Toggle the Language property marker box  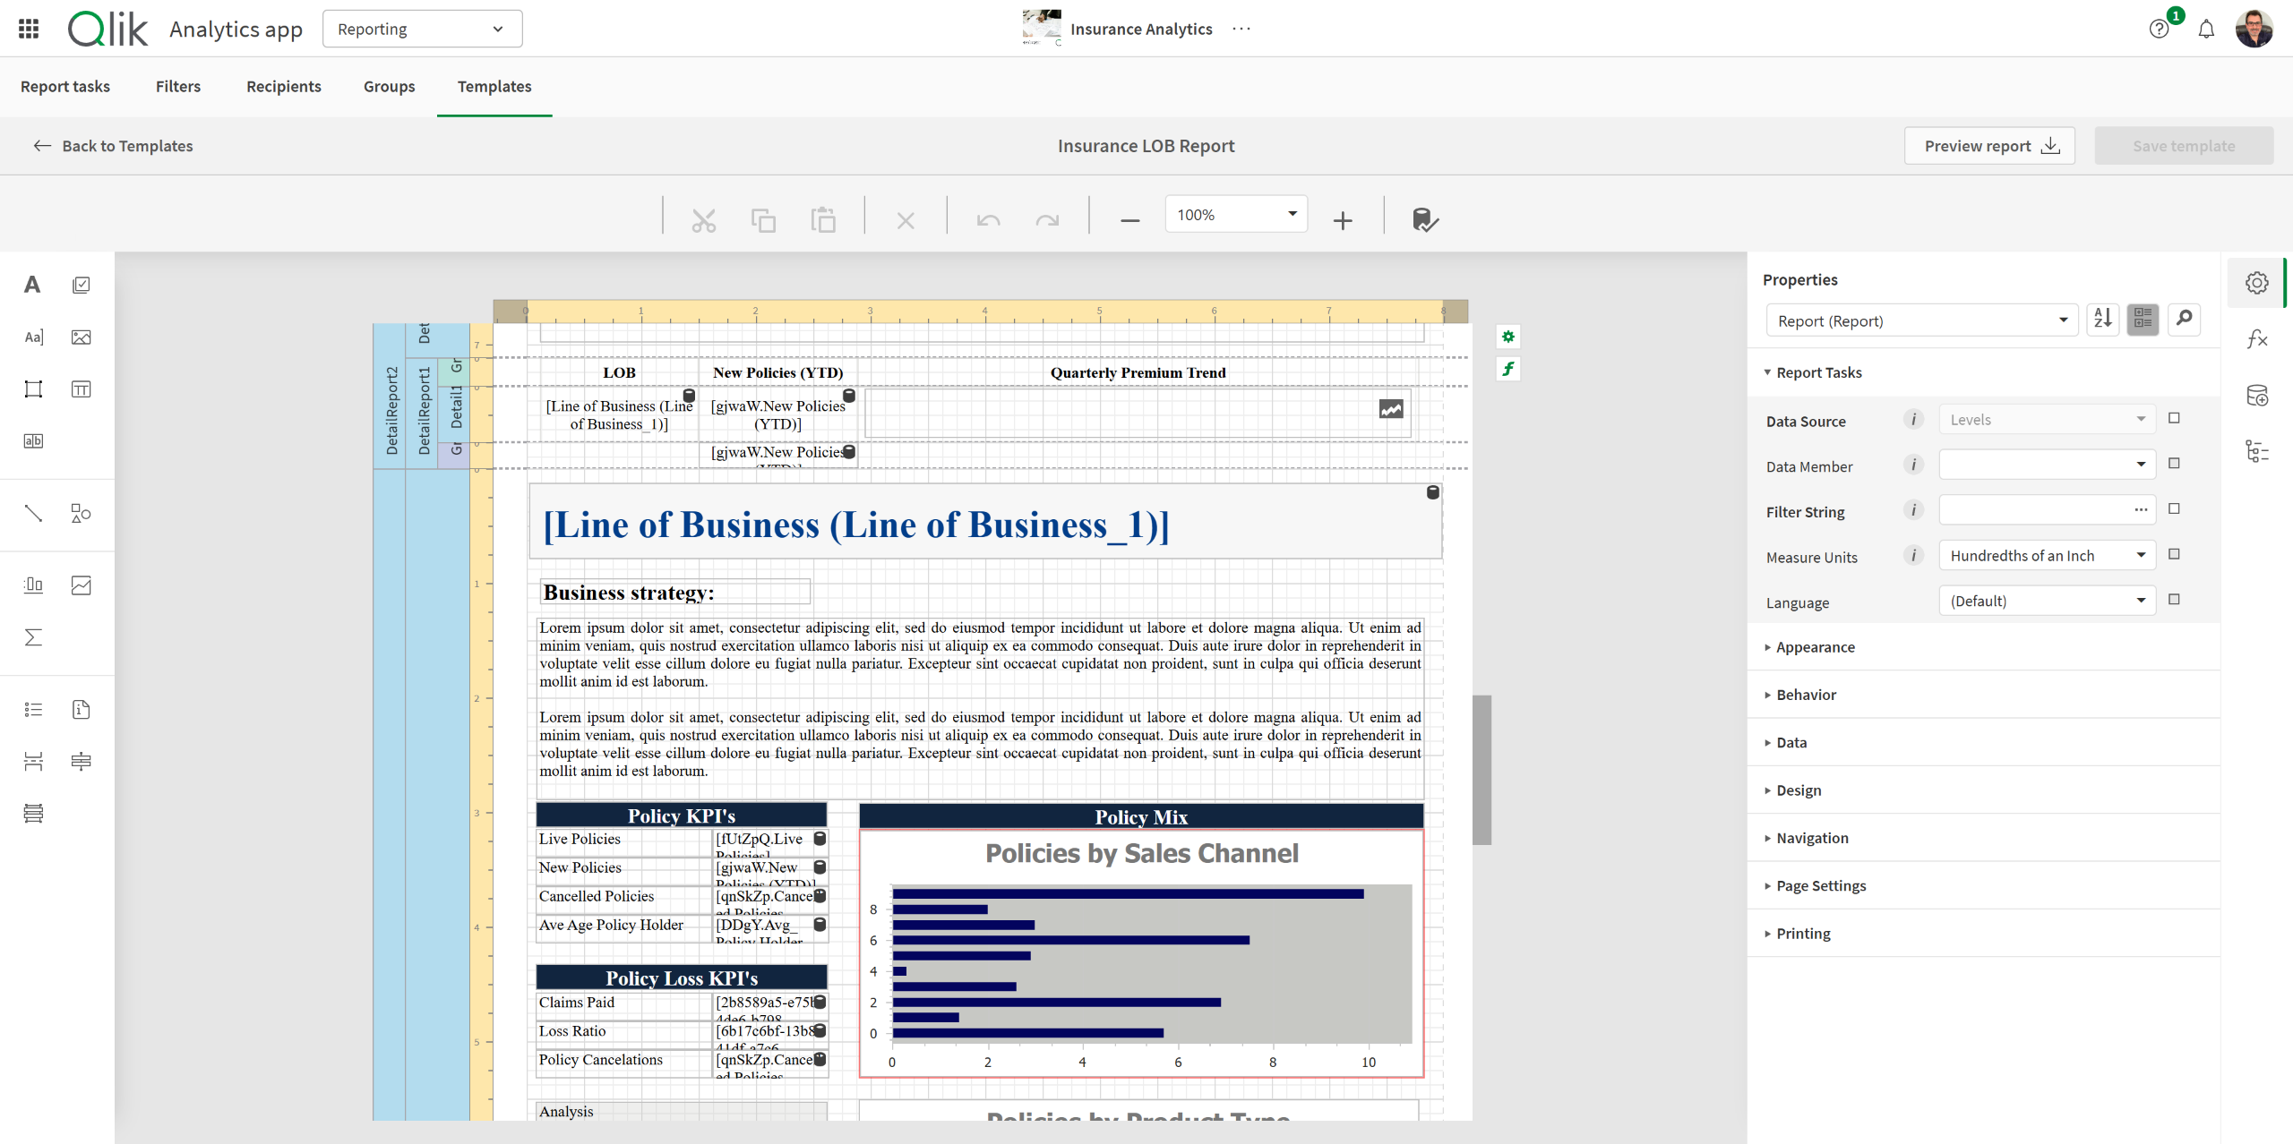click(2174, 600)
